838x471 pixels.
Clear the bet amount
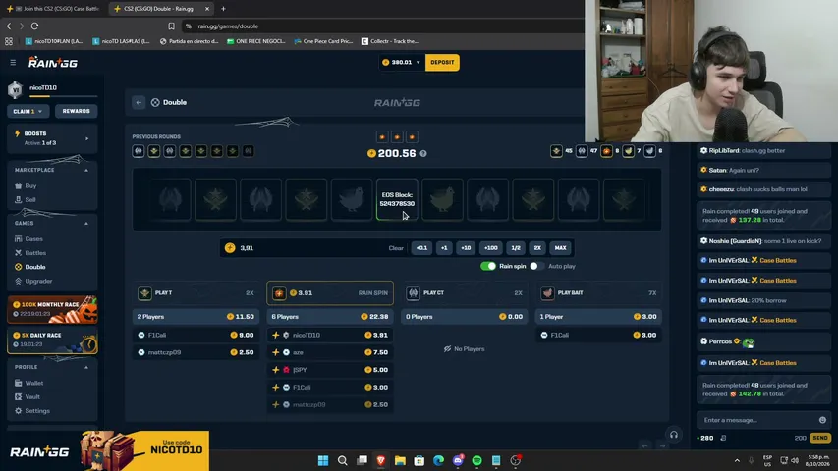pyautogui.click(x=396, y=248)
